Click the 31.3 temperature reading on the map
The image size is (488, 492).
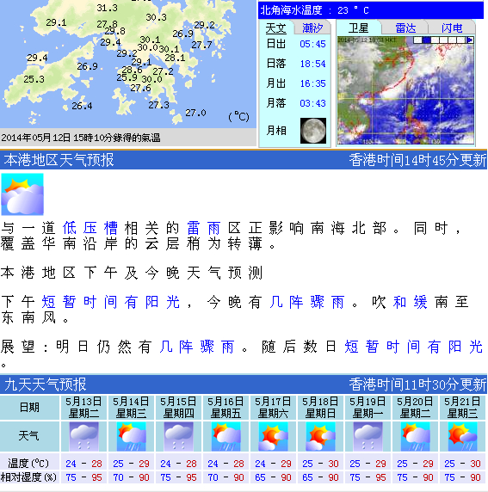pos(107,8)
